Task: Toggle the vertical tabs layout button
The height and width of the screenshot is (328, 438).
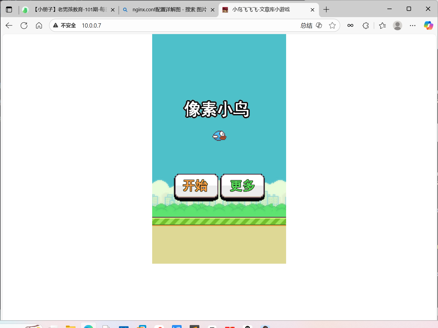Action: click(x=9, y=9)
